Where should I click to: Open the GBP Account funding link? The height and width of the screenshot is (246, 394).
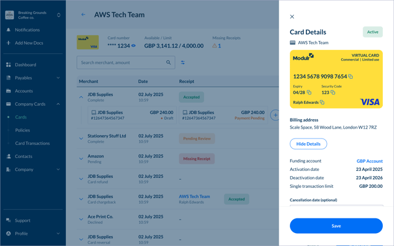click(x=369, y=161)
